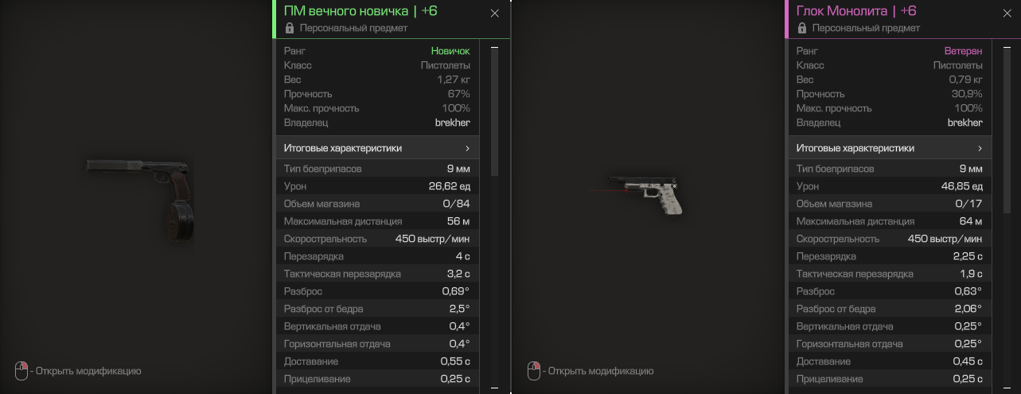Click owner name brekher in right panel
This screenshot has width=1021, height=394.
tap(964, 123)
